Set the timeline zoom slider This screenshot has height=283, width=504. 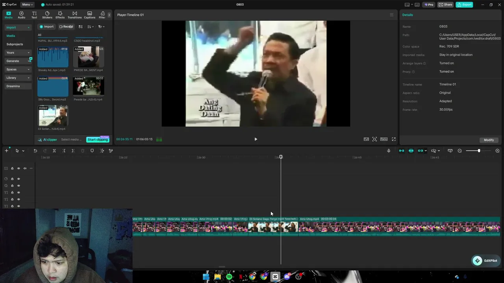(x=478, y=151)
